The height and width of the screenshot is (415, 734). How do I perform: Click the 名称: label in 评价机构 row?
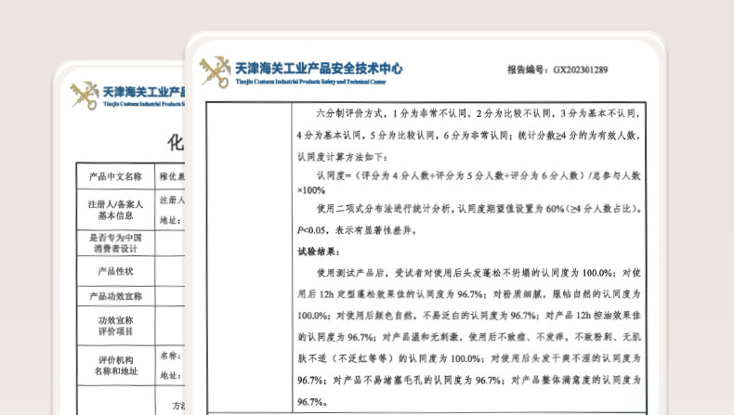tap(170, 356)
